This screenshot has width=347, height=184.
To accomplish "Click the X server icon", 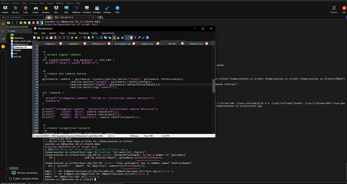I will (333, 10).
